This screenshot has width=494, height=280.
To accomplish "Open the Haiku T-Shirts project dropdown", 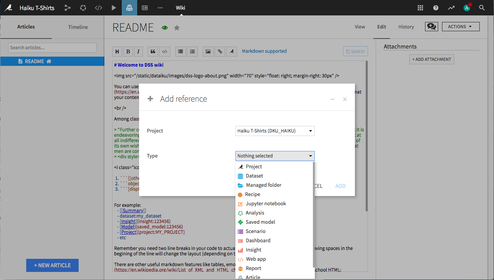I will [x=275, y=131].
